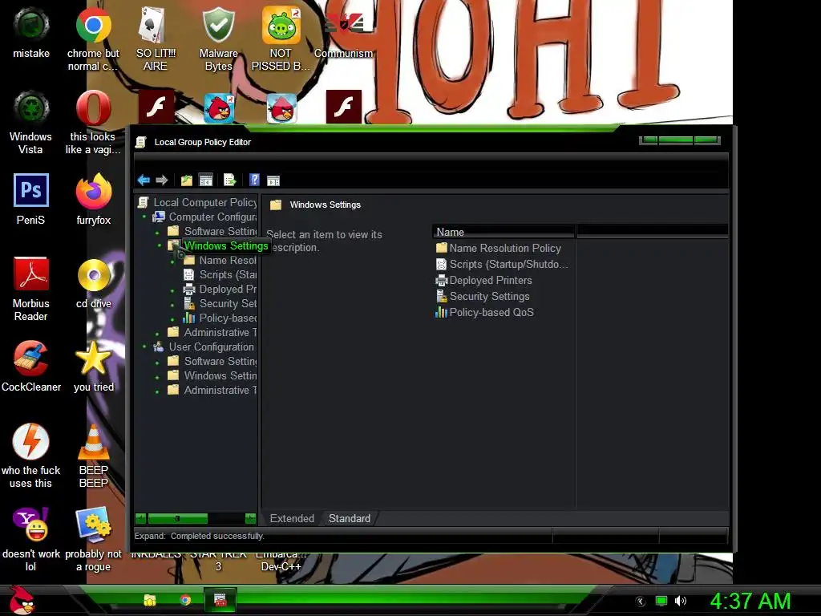
Task: Expand Software Settings under Computer Configuration
Action: point(157,232)
